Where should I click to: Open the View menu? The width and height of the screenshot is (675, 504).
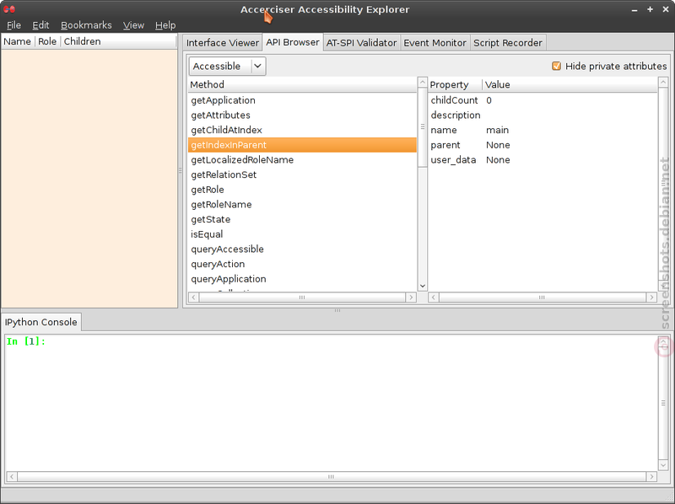pyautogui.click(x=133, y=25)
